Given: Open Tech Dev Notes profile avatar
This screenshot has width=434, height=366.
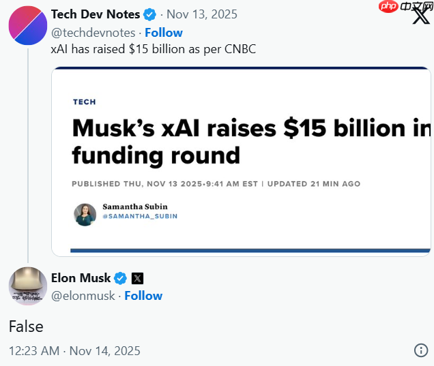Looking at the screenshot, I should coord(27,26).
